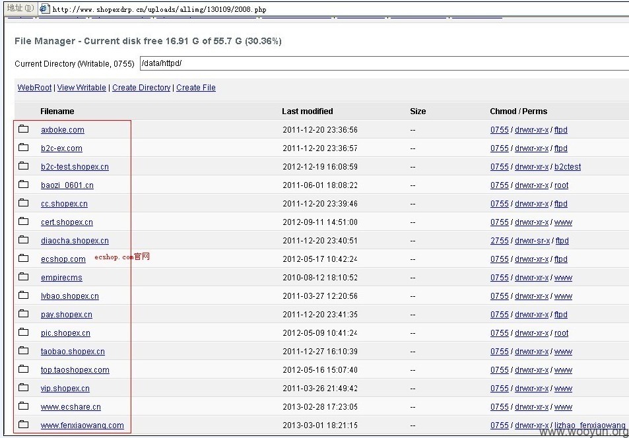Click the folder icon beside diaocha.shopex.cn

[24, 239]
